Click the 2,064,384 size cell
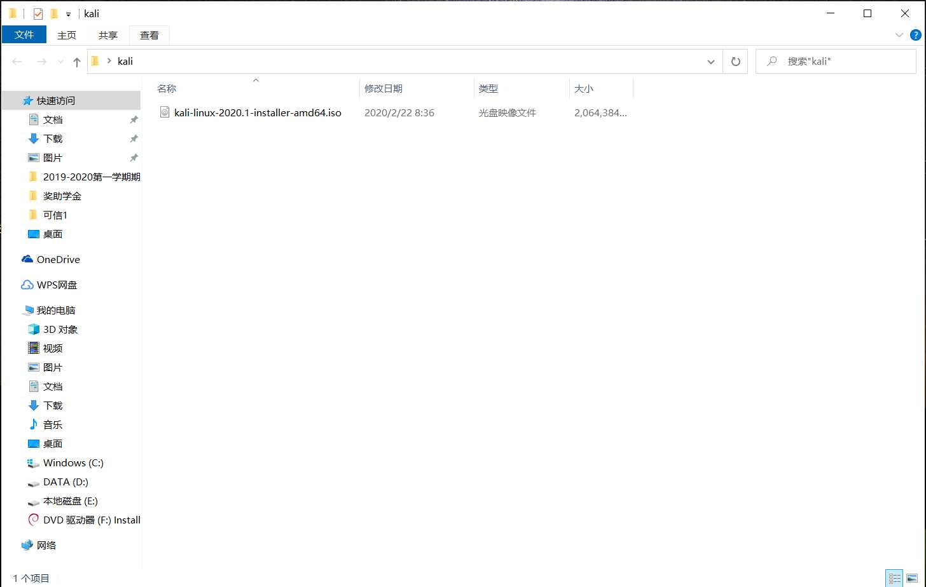926x587 pixels. [x=600, y=112]
